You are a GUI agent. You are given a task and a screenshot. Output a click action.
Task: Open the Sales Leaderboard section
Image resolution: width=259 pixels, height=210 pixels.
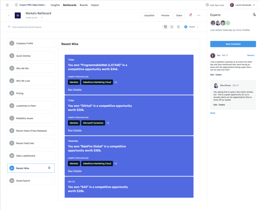click(x=31, y=156)
